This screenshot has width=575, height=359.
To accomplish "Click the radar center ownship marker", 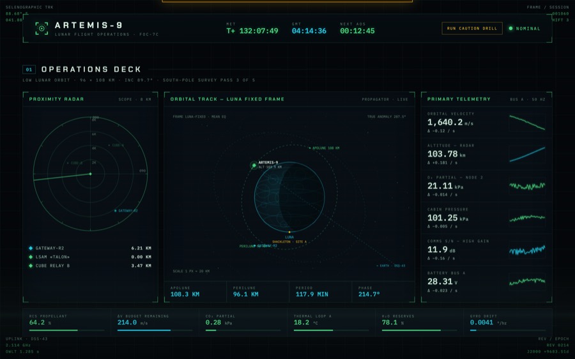I will pyautogui.click(x=91, y=174).
